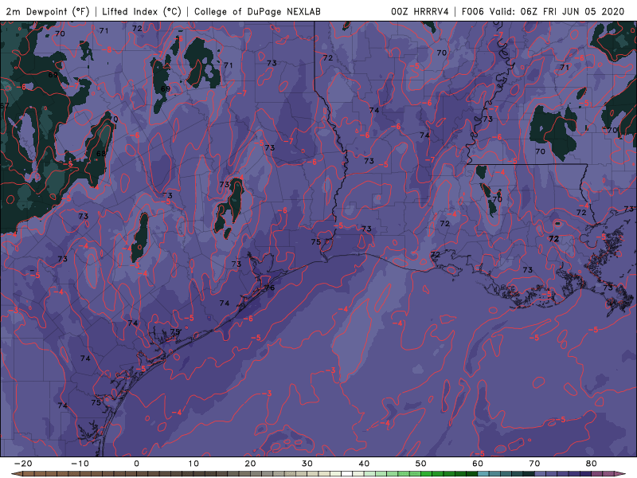
Task: Click the 70 label on the color scale
Action: [x=534, y=464]
